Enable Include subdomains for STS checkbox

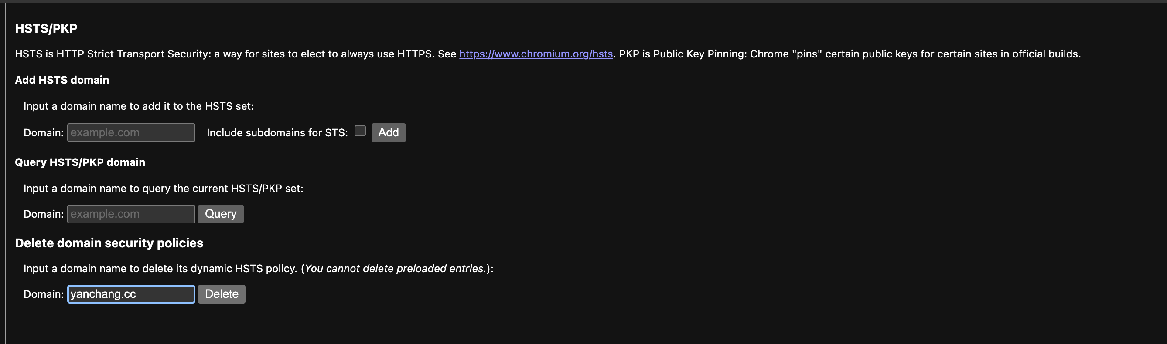coord(360,131)
